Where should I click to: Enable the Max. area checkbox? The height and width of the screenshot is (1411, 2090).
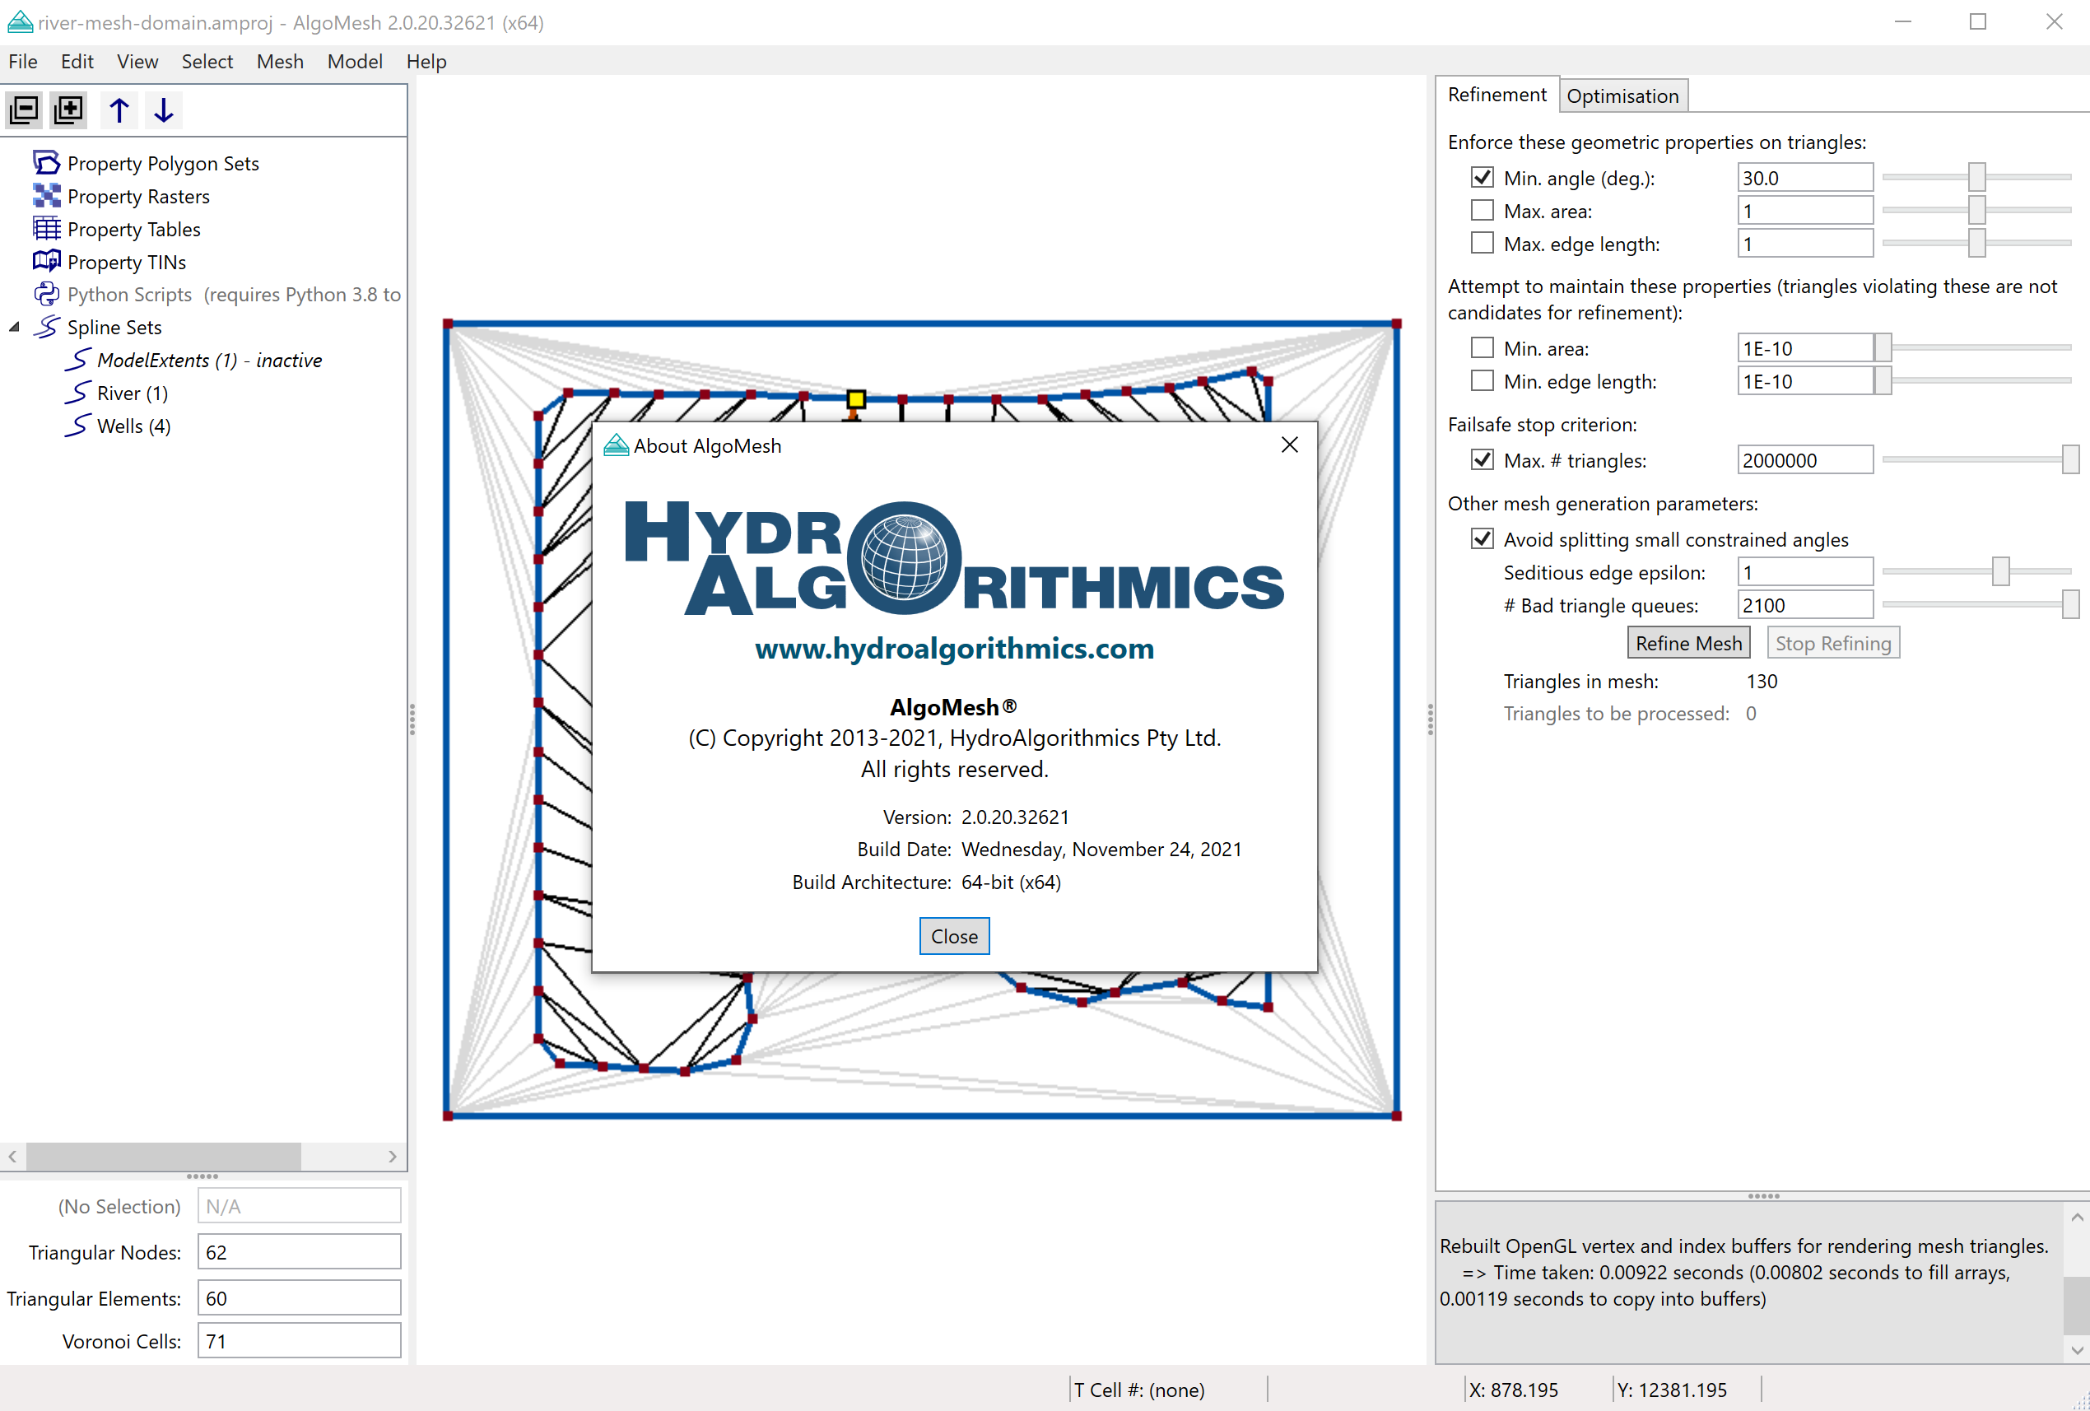[x=1482, y=211]
